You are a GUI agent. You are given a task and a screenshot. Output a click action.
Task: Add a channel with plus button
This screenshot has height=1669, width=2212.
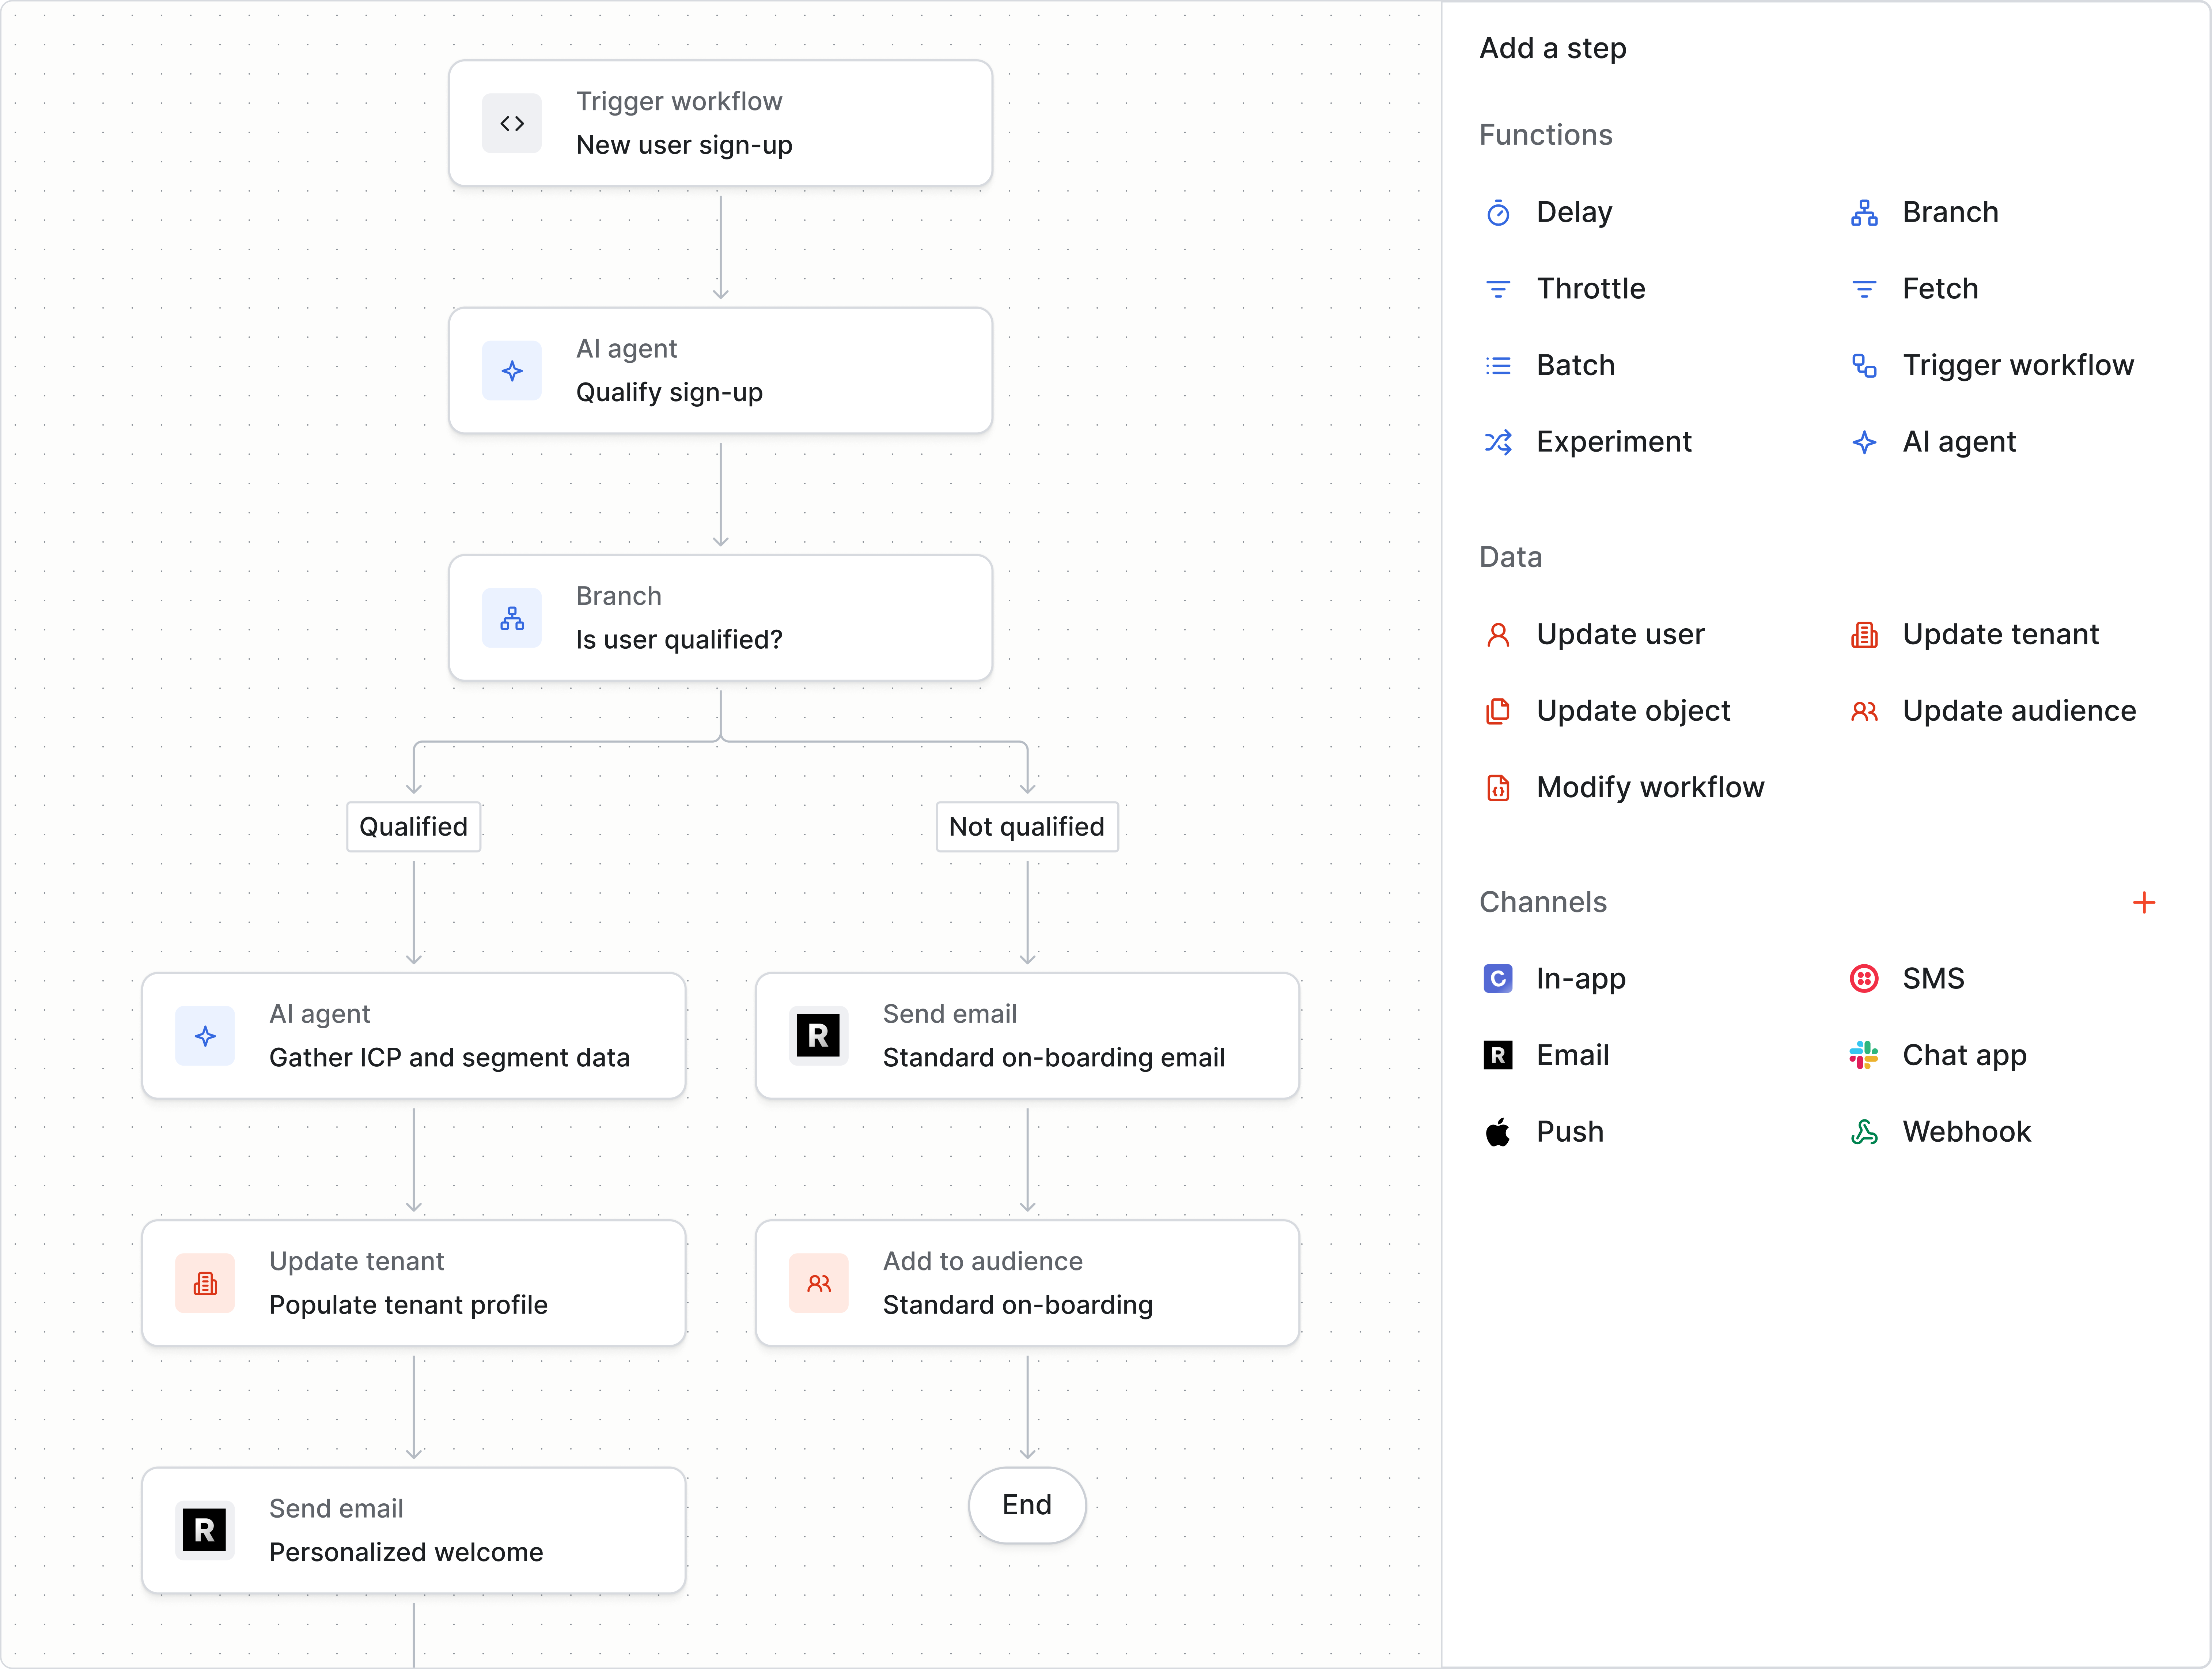[x=2143, y=903]
